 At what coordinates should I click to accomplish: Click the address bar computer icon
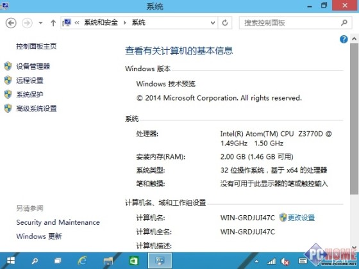(x=67, y=22)
